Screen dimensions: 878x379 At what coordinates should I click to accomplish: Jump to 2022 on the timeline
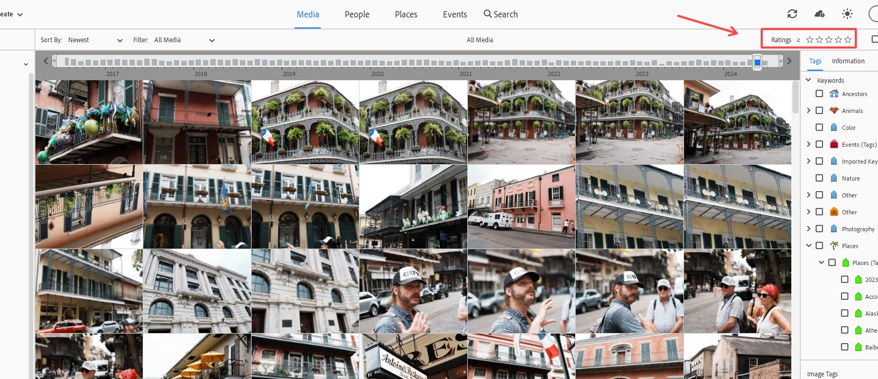coord(553,74)
